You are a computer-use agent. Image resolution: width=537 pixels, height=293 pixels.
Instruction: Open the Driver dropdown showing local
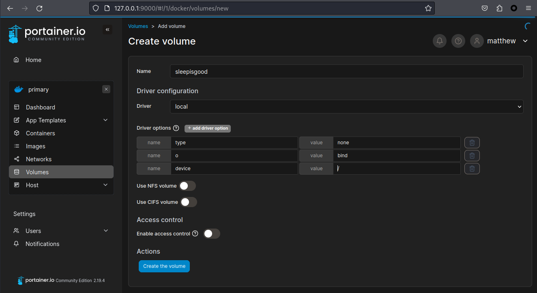347,107
